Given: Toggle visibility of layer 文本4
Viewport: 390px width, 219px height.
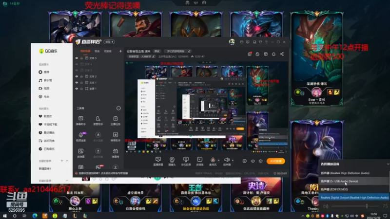Looking at the screenshot, I should click(77, 64).
